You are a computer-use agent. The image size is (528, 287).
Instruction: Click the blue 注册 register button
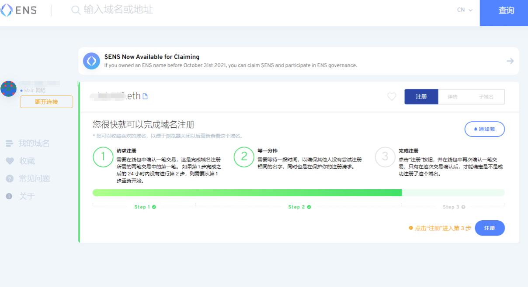tap(490, 228)
